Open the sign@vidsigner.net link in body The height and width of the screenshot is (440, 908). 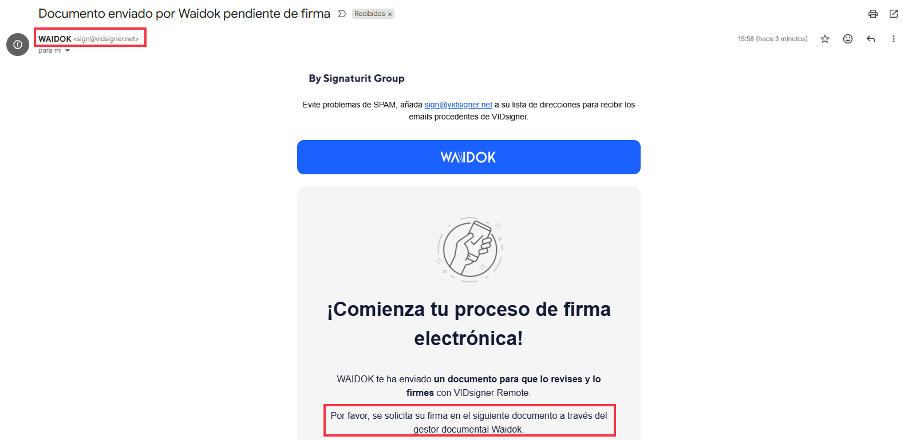pos(458,105)
